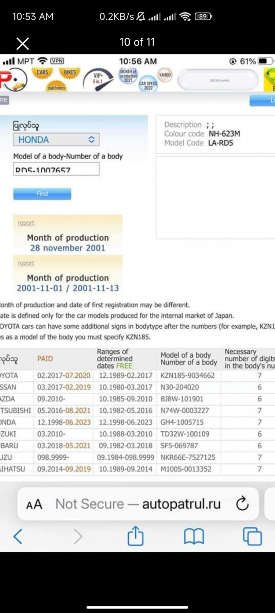This screenshot has height=613, width=275.
Task: Click the body number input field
Action: (x=56, y=170)
